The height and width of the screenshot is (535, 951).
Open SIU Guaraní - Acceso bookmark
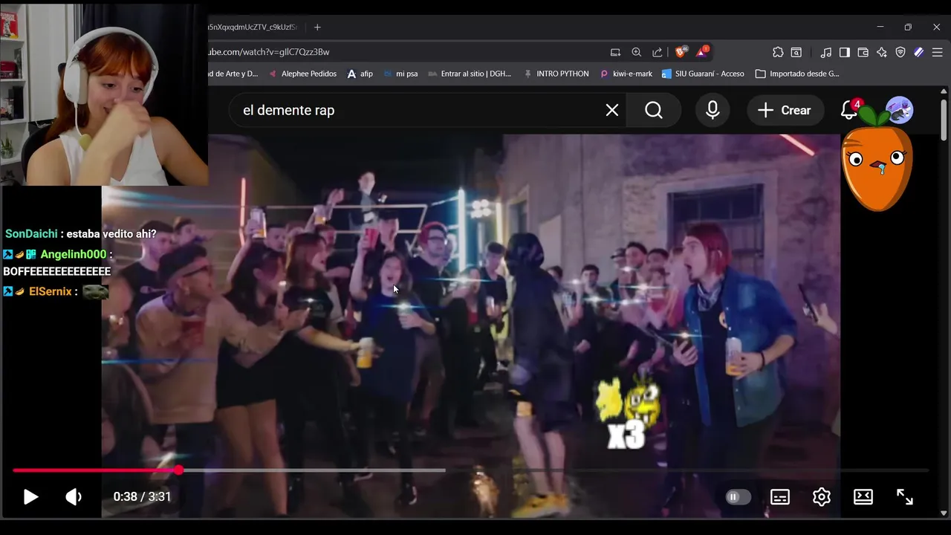[x=703, y=74]
